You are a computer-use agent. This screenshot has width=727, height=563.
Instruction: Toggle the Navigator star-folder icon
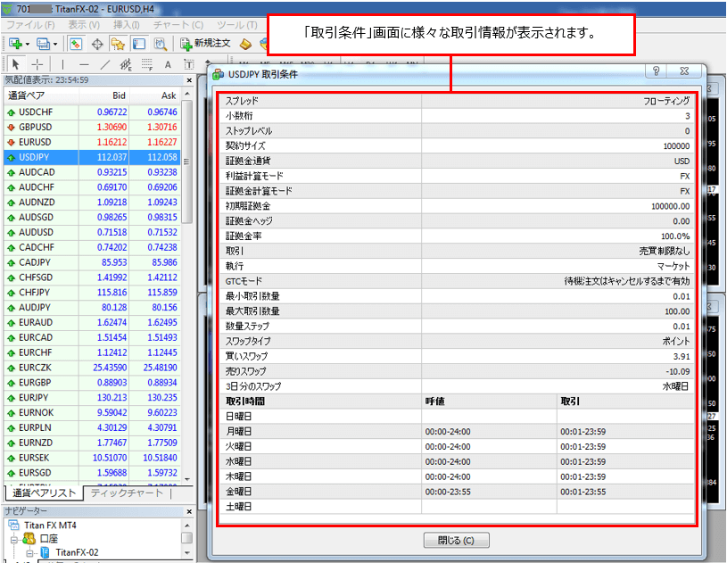[x=118, y=43]
